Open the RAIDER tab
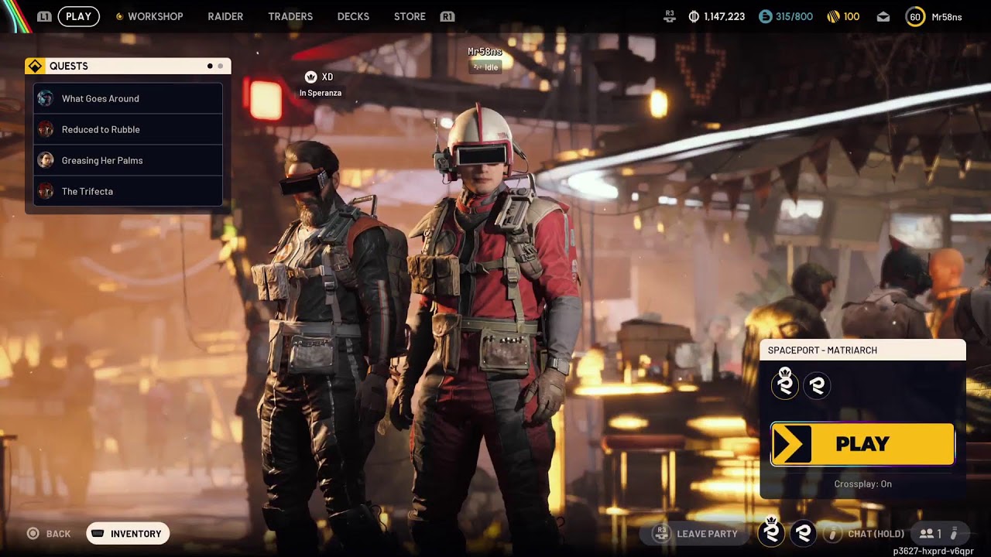This screenshot has height=557, width=991. 225,16
